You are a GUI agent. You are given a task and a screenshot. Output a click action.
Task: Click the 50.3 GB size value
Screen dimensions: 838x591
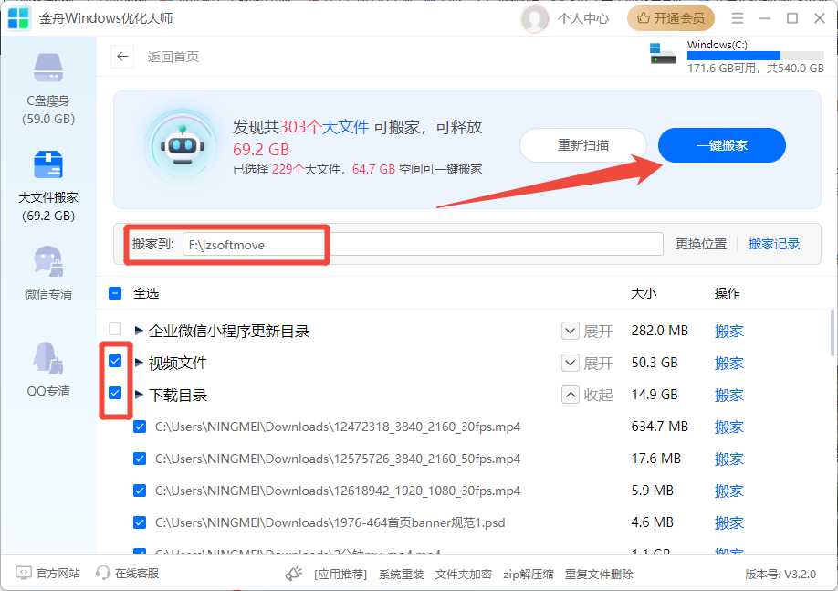click(x=655, y=363)
